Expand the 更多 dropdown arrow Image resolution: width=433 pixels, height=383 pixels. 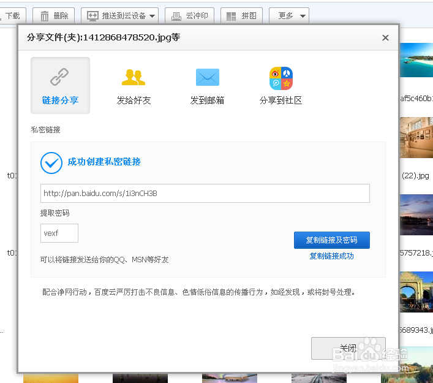pyautogui.click(x=303, y=16)
